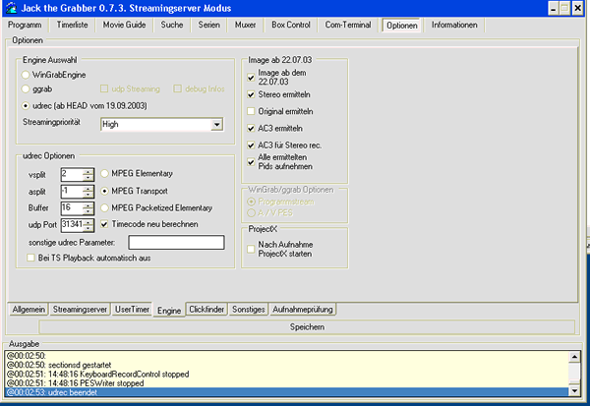Select the Optionen tab
This screenshot has height=406, width=590.
(402, 26)
